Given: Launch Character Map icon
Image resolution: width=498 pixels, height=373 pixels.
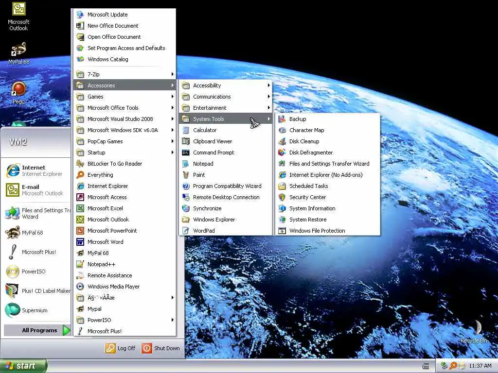Looking at the screenshot, I should point(282,130).
